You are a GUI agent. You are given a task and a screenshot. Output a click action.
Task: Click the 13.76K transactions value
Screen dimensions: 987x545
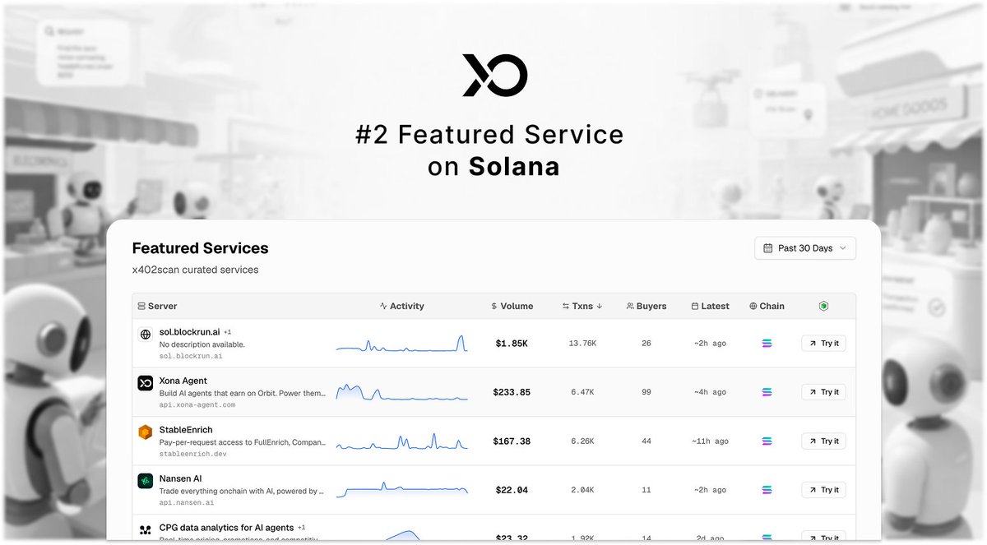pyautogui.click(x=582, y=344)
